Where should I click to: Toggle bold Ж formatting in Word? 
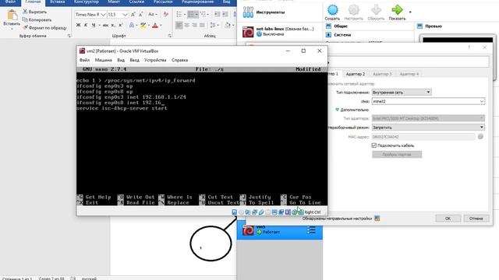click(x=78, y=25)
